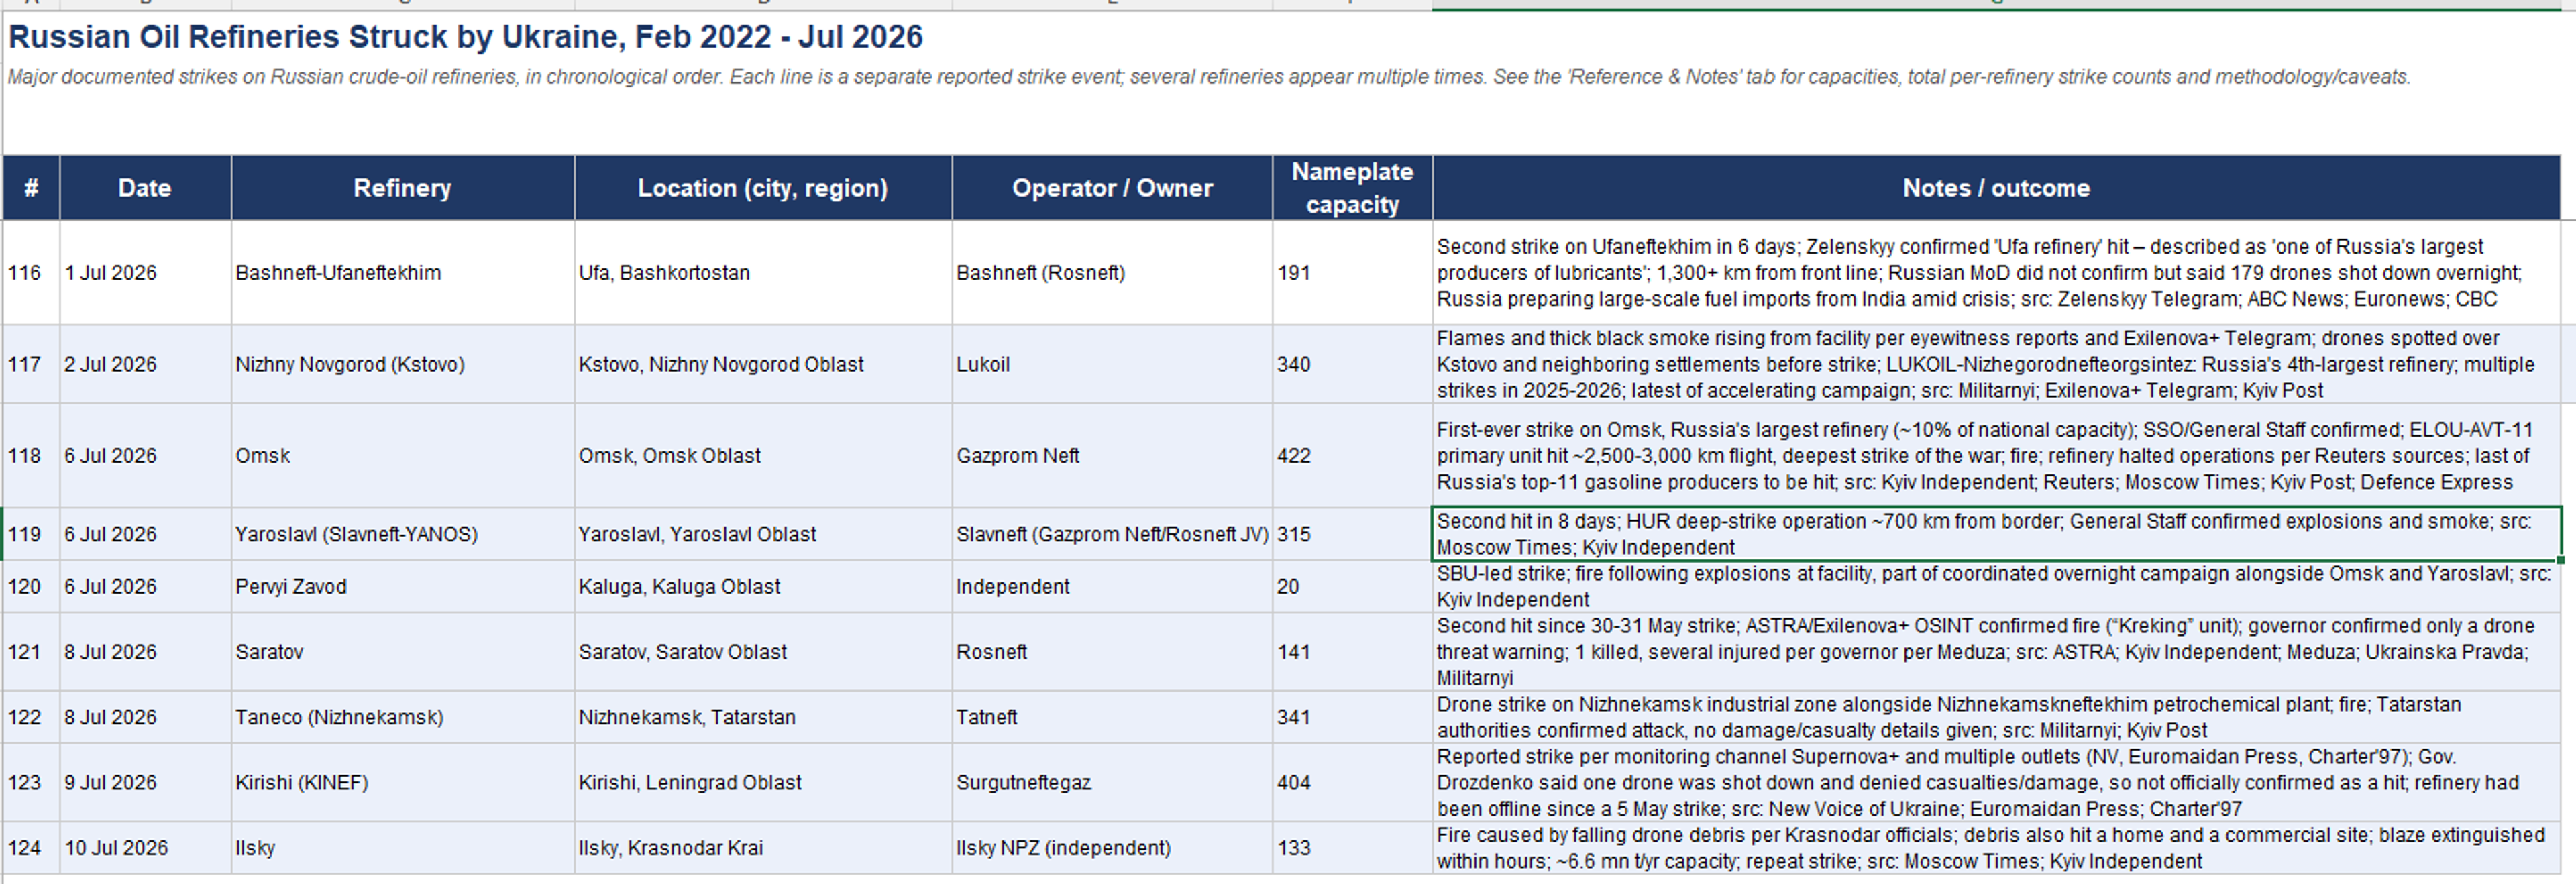Select the 'Ufa, Bashkortostan' location cell

tap(763, 272)
